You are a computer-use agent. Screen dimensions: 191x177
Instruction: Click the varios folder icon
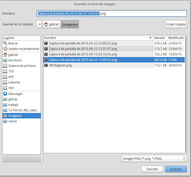point(5,121)
